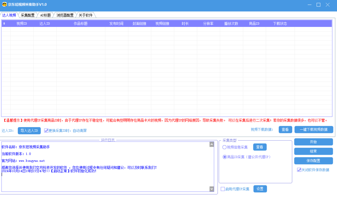The height and width of the screenshot is (201, 337).
Task: Toggle 关闭软件保存数据 checkbox
Action: 299,170
